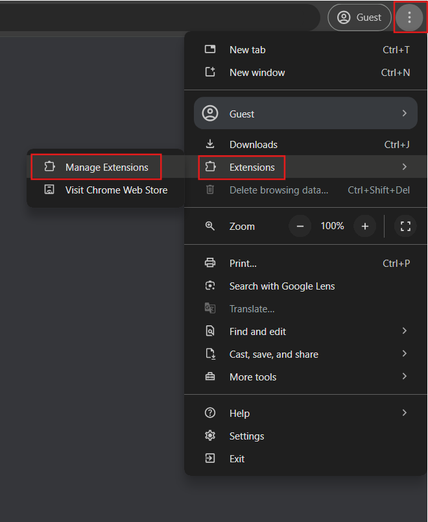Choose Manage Extensions in submenu
428x522 pixels.
(106, 168)
